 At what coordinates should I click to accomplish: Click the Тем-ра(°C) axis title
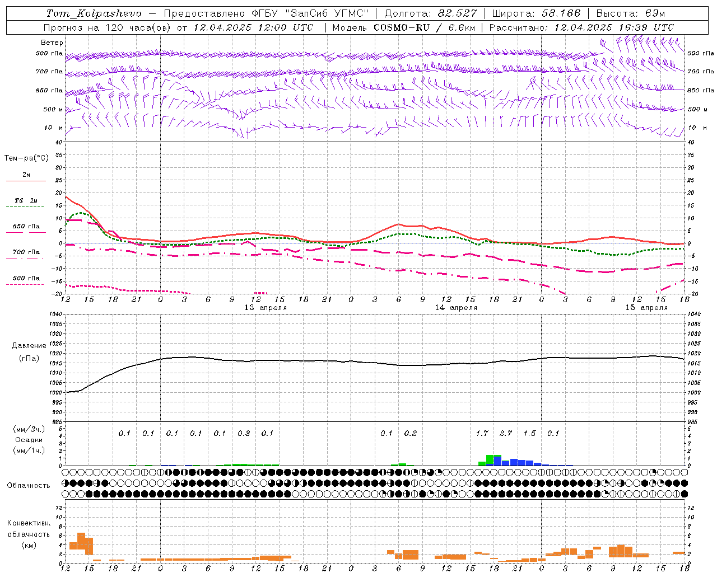[26, 158]
